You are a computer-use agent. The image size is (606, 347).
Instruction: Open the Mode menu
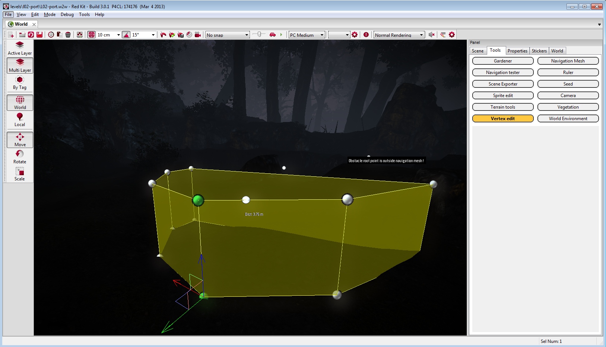[50, 15]
